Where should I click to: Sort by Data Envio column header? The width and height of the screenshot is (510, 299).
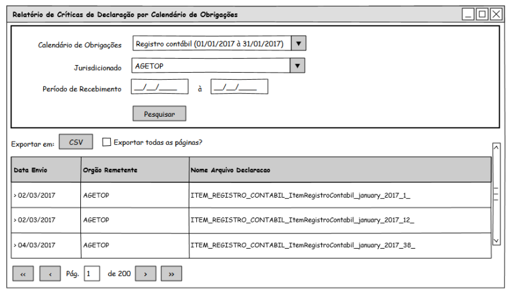[x=45, y=170]
